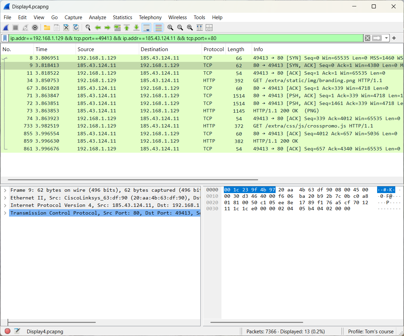Sort by the Time column header
This screenshot has width=404, height=336.
tap(55, 49)
